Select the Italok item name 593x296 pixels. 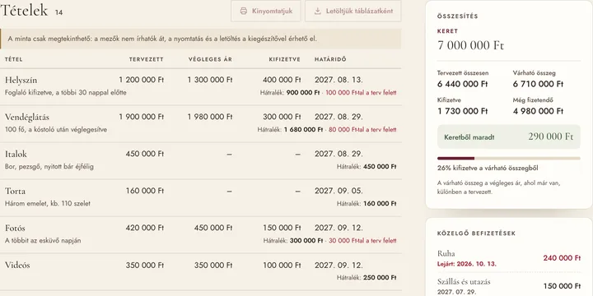click(x=16, y=154)
